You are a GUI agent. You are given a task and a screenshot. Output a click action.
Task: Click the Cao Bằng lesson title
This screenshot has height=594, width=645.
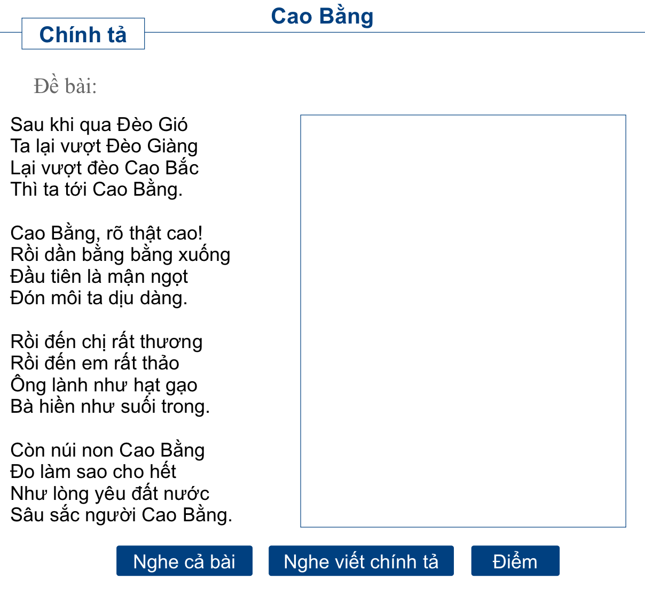coord(322,16)
